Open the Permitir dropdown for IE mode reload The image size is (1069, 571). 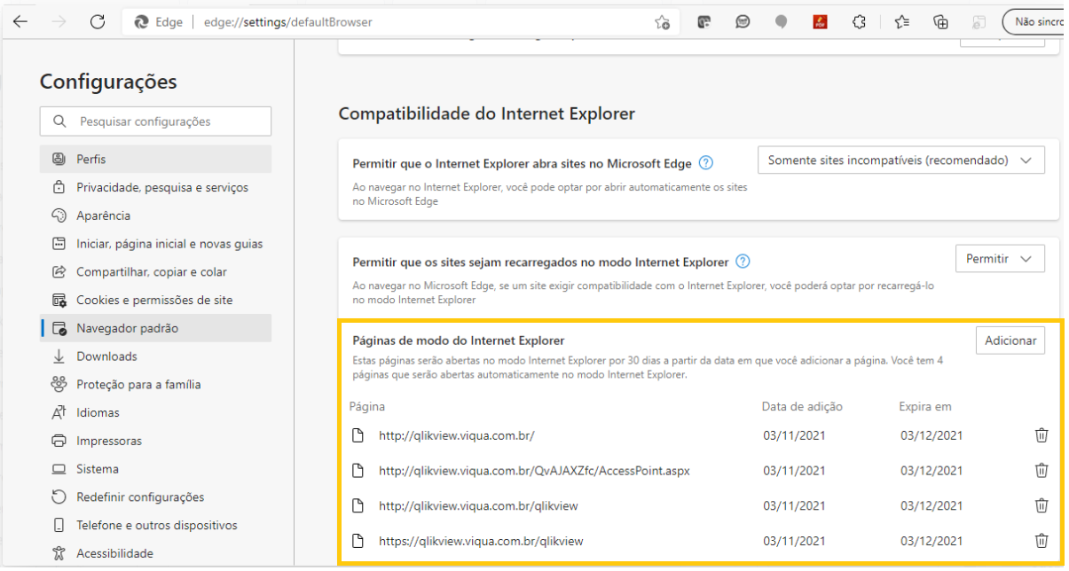(1000, 259)
